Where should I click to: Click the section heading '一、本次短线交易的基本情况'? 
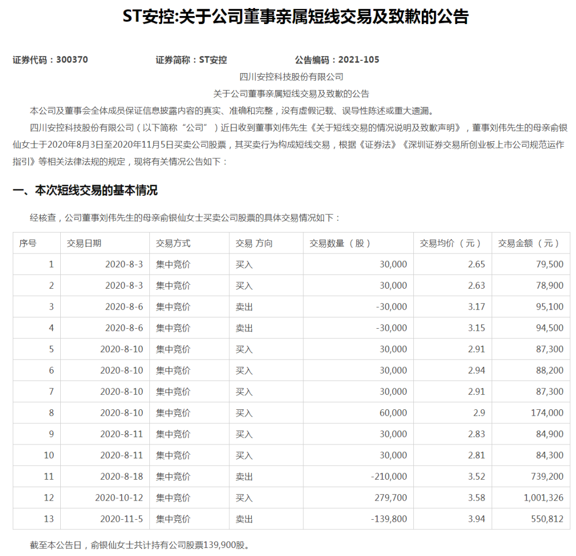tap(85, 190)
